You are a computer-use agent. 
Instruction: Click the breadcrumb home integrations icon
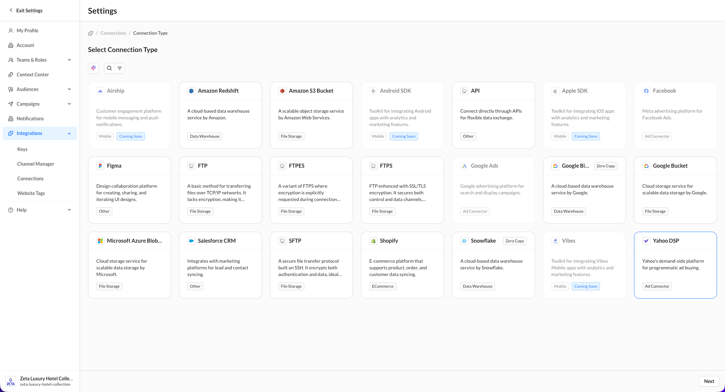point(91,33)
